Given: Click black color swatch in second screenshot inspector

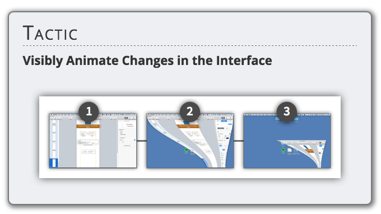Looking at the screenshot, I should (227, 138).
